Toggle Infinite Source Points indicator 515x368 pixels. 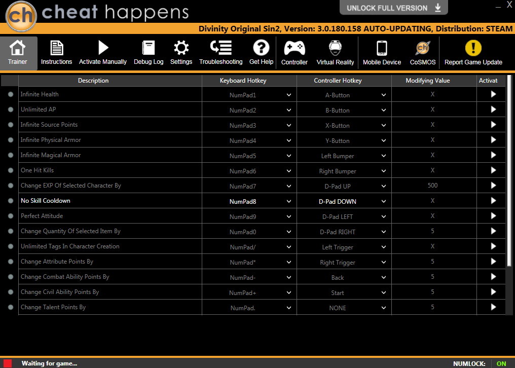[11, 125]
